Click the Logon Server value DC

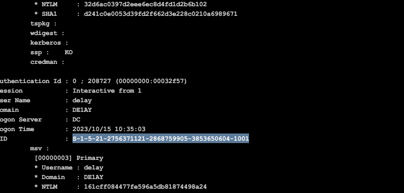[76, 120]
